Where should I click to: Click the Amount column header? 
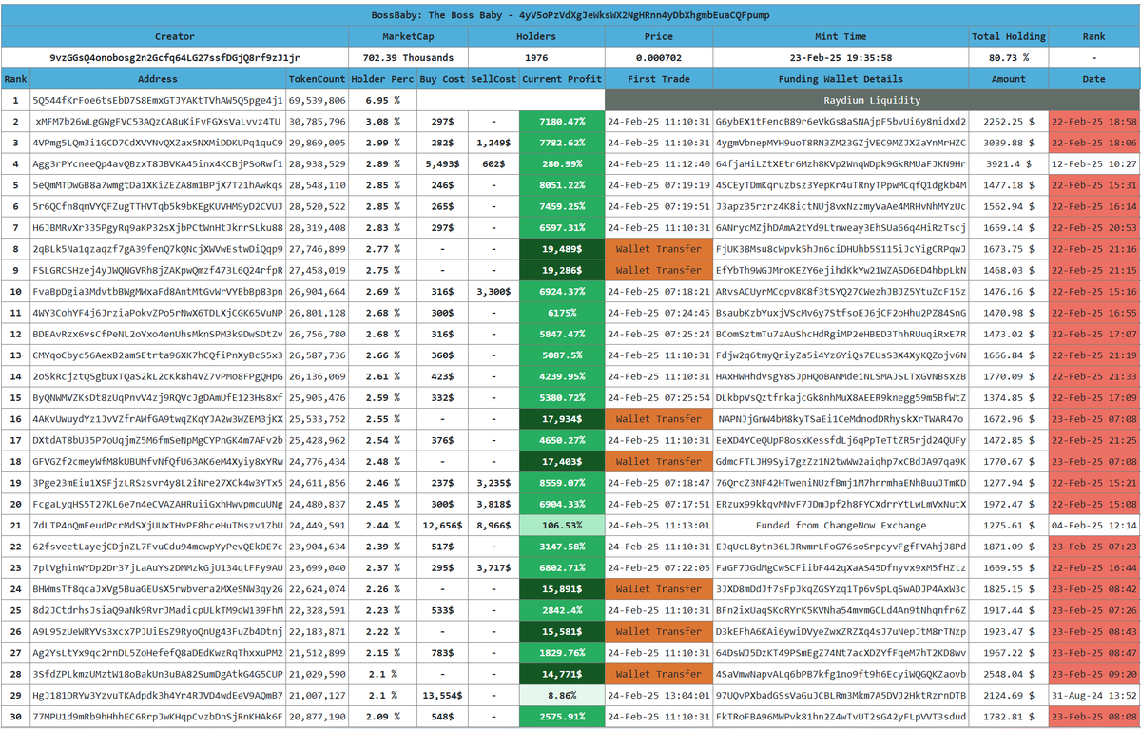click(1008, 79)
